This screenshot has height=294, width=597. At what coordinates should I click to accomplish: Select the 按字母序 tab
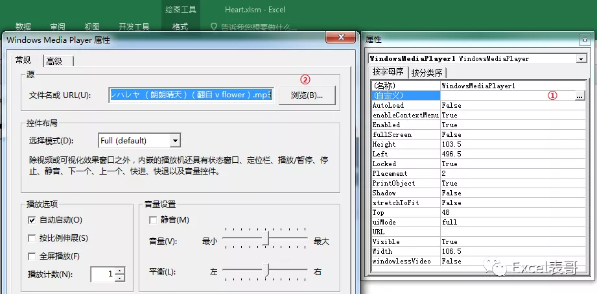click(x=388, y=71)
